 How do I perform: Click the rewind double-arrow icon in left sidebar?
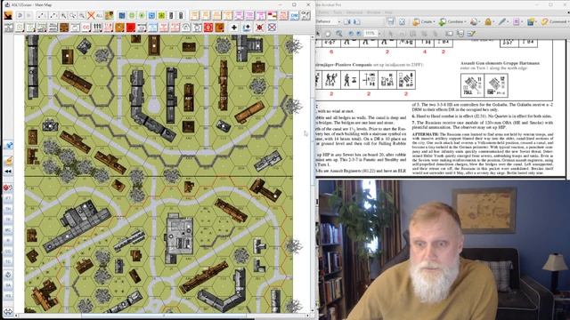[8, 171]
